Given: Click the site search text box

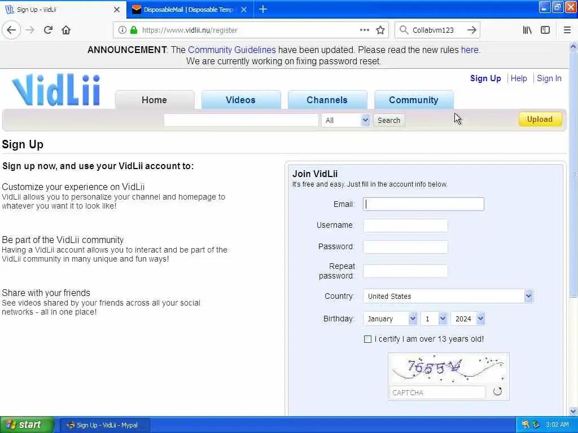Looking at the screenshot, I should tap(241, 121).
